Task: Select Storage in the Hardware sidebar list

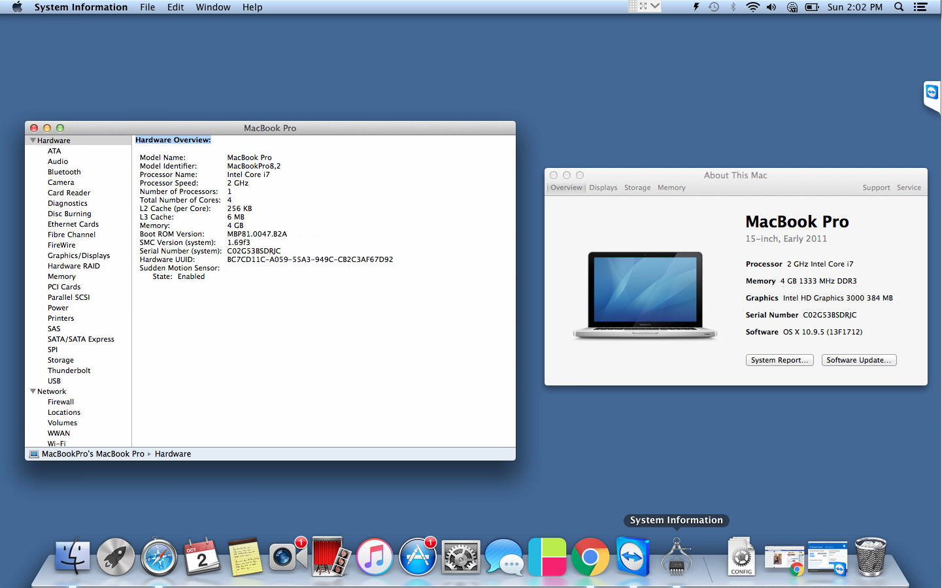Action: click(60, 360)
